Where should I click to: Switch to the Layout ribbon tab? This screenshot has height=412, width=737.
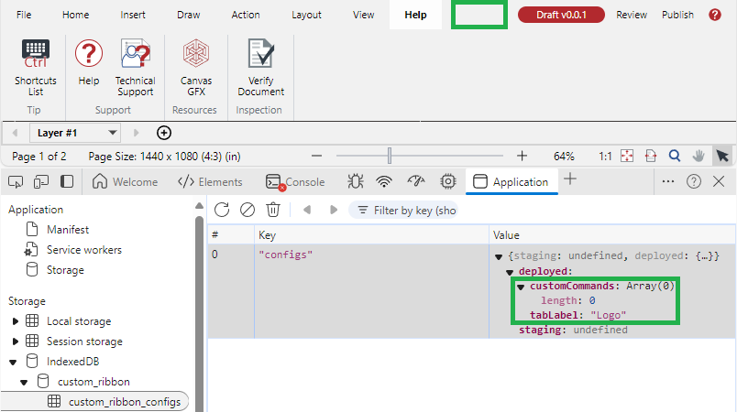point(306,15)
